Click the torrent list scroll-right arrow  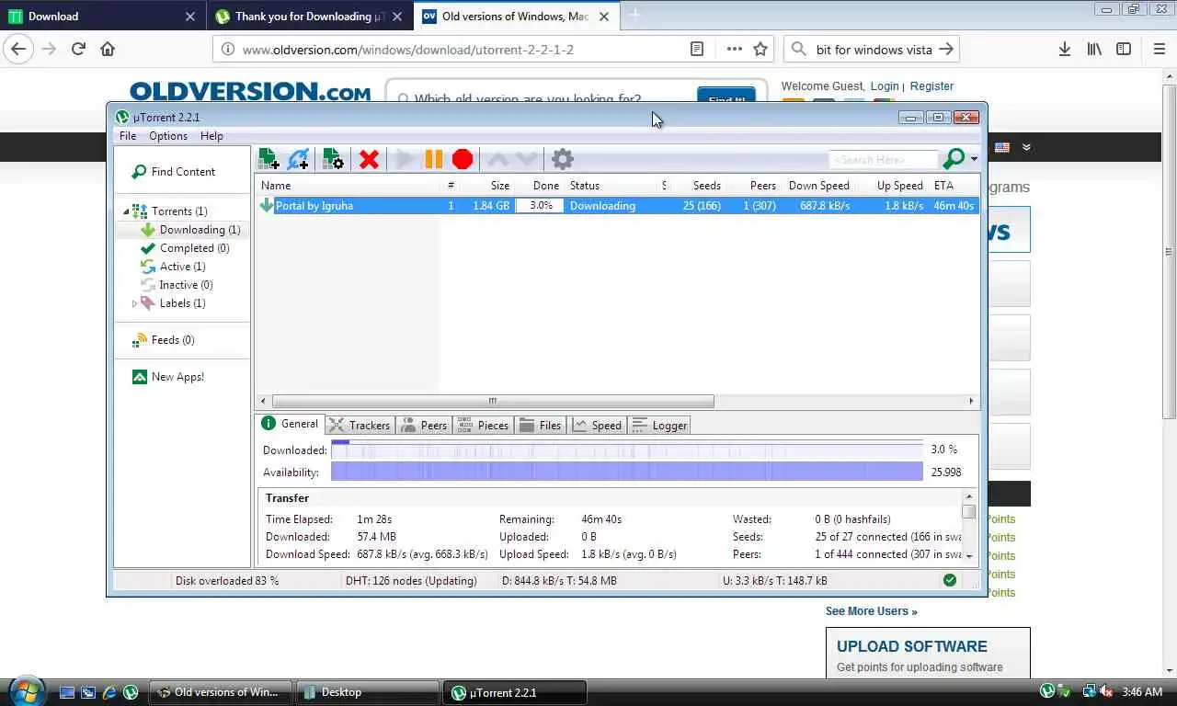971,401
